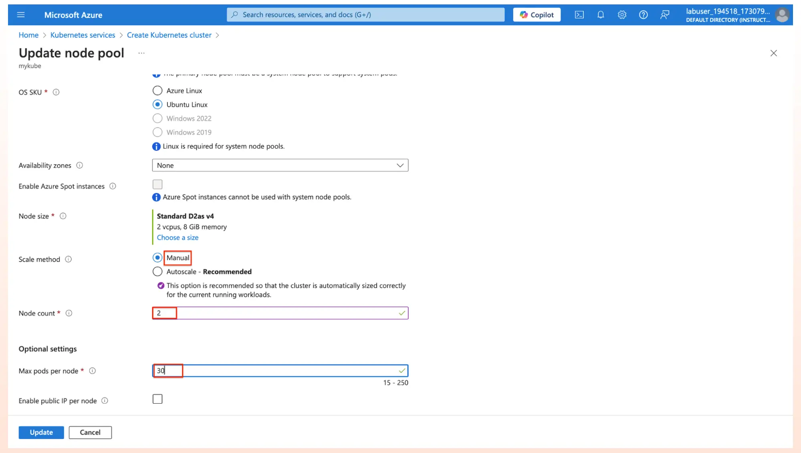
Task: Click the Azure Spot instances info icon
Action: coord(113,186)
